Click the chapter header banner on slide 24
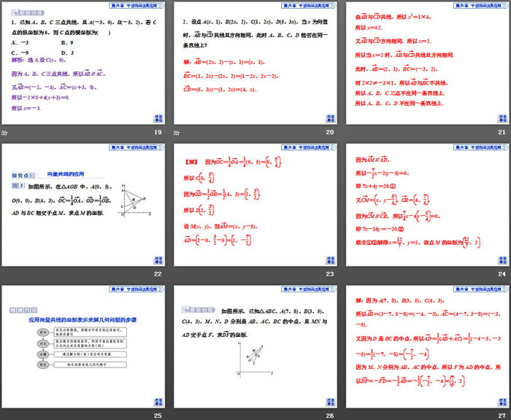 [480, 147]
